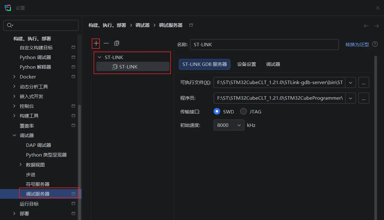Click the 名称 ST-LINK name field
Screen dimensions: 384x220
tap(264, 44)
